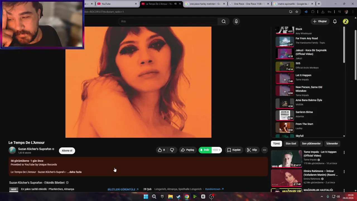Open a new browser tab
This screenshot has height=201, width=357.
(x=319, y=4)
